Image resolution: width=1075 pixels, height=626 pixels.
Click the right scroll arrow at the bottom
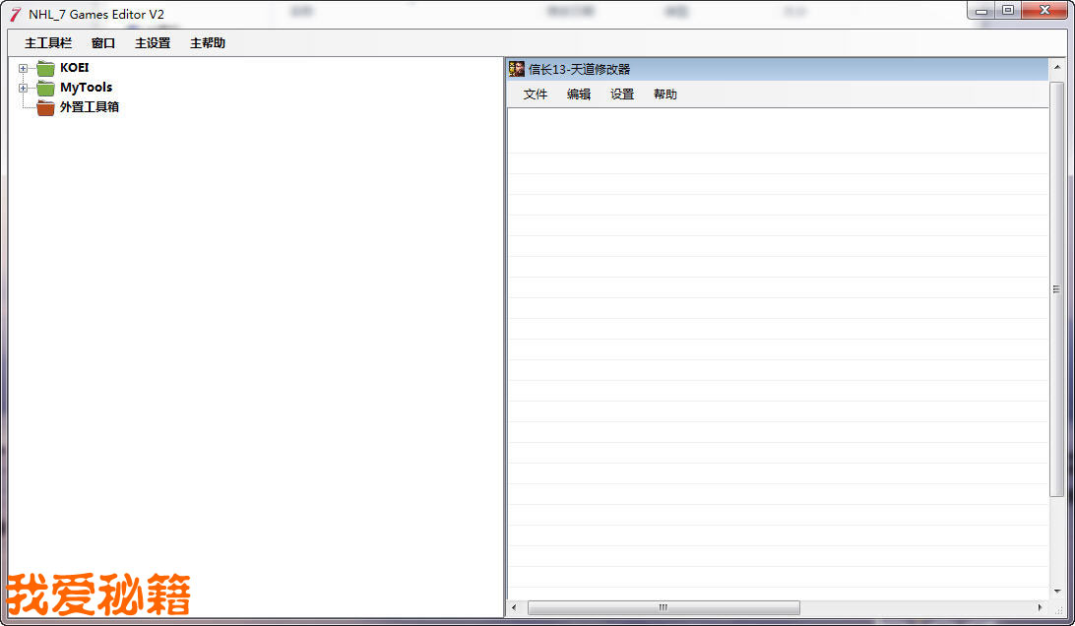1041,607
